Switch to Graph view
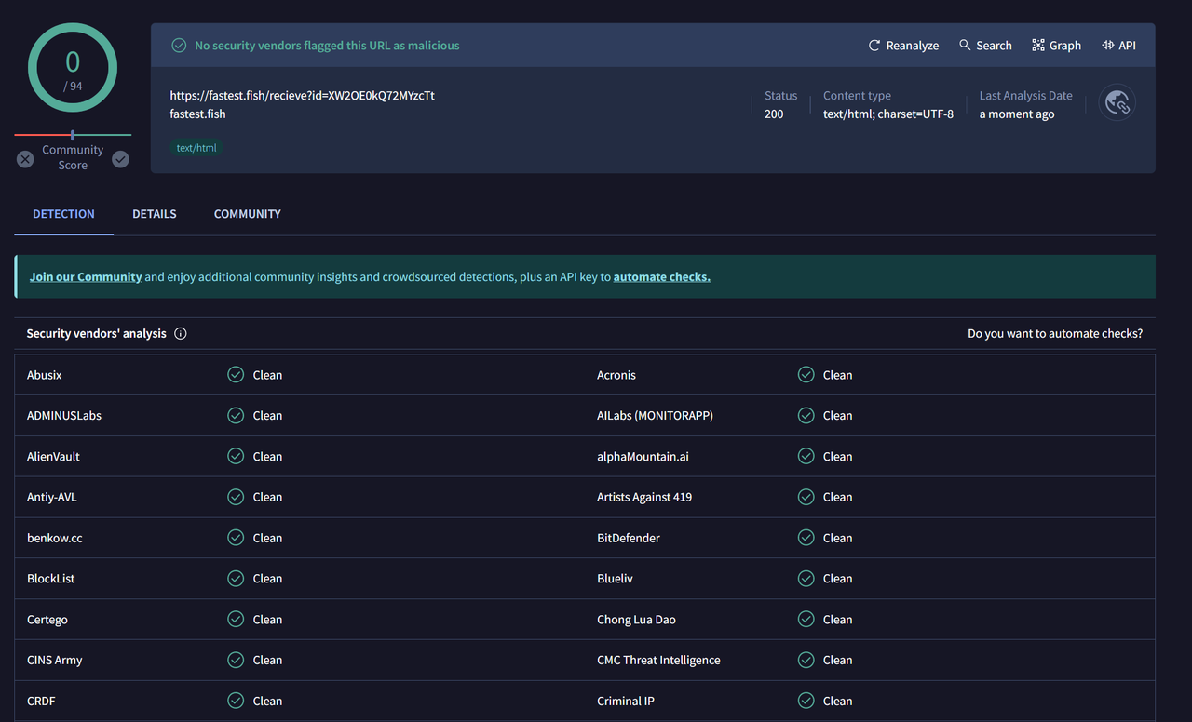This screenshot has width=1192, height=722. pyautogui.click(x=1055, y=45)
